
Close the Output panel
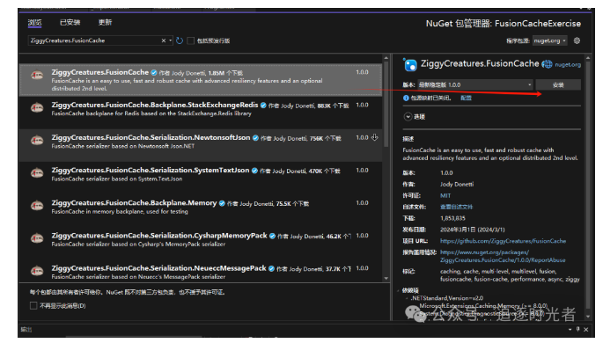point(585,330)
